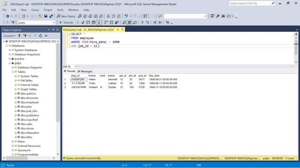The image size is (300, 168).
Task: Toggle the Results to Grid icon
Action: pyautogui.click(x=129, y=22)
